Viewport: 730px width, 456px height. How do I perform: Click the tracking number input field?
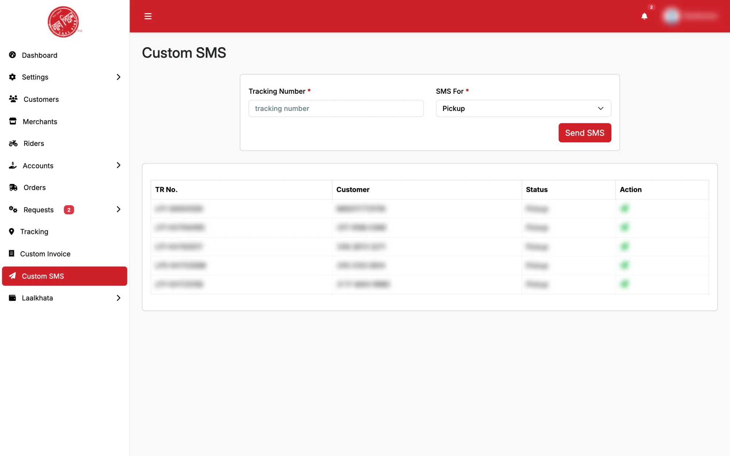pyautogui.click(x=336, y=108)
